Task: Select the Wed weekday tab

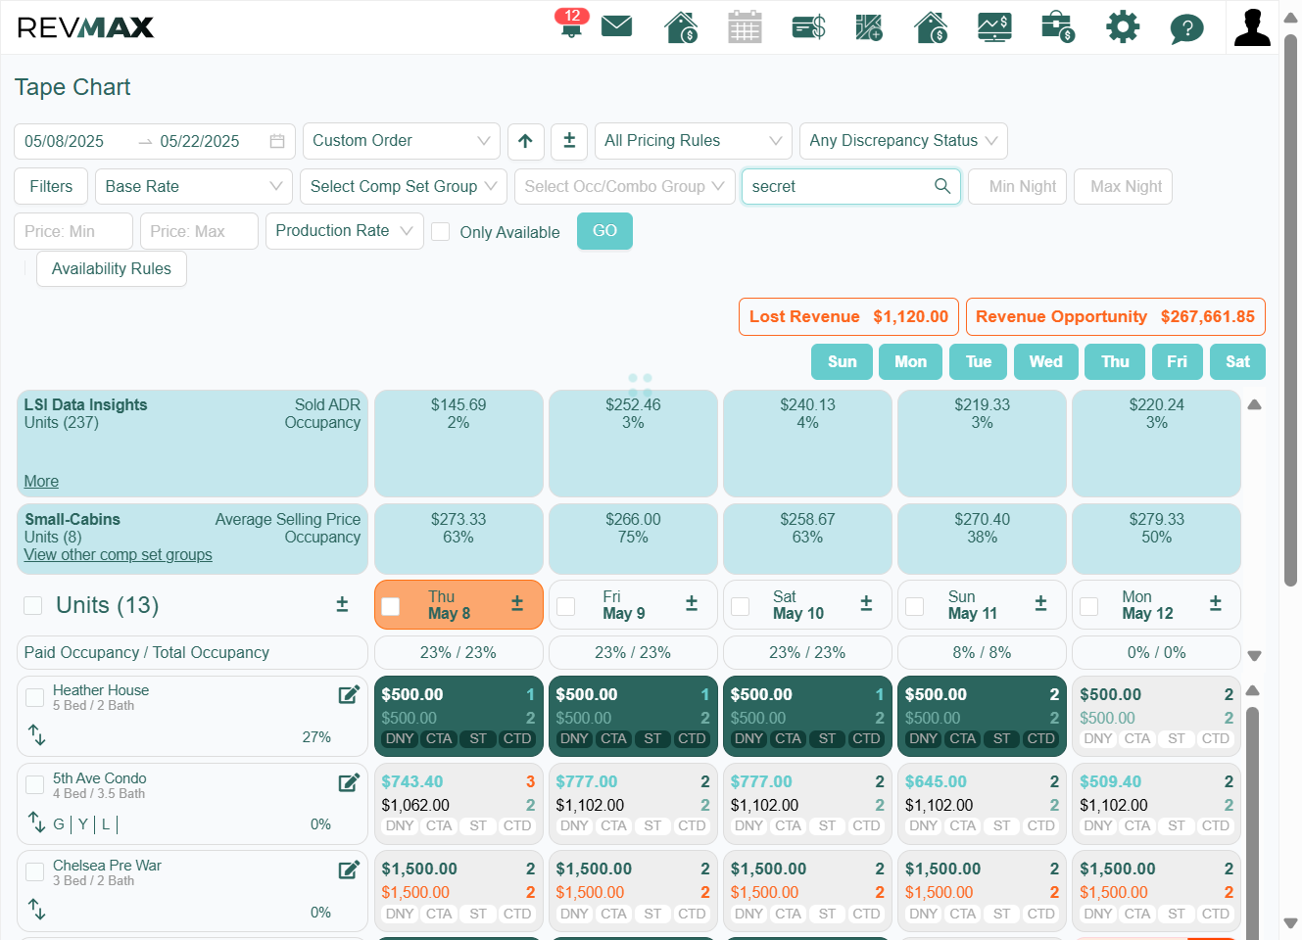Action: click(1045, 361)
